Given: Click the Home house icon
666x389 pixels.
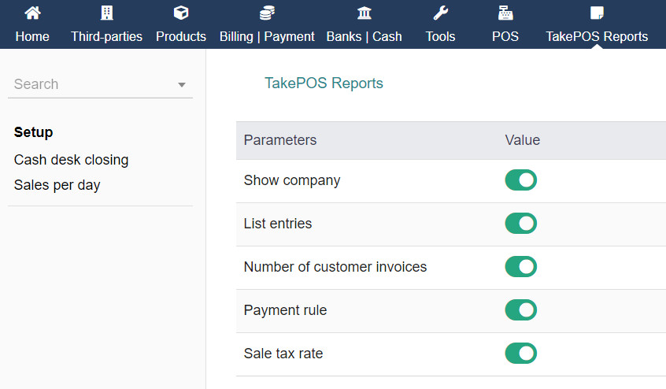Looking at the screenshot, I should coord(32,13).
